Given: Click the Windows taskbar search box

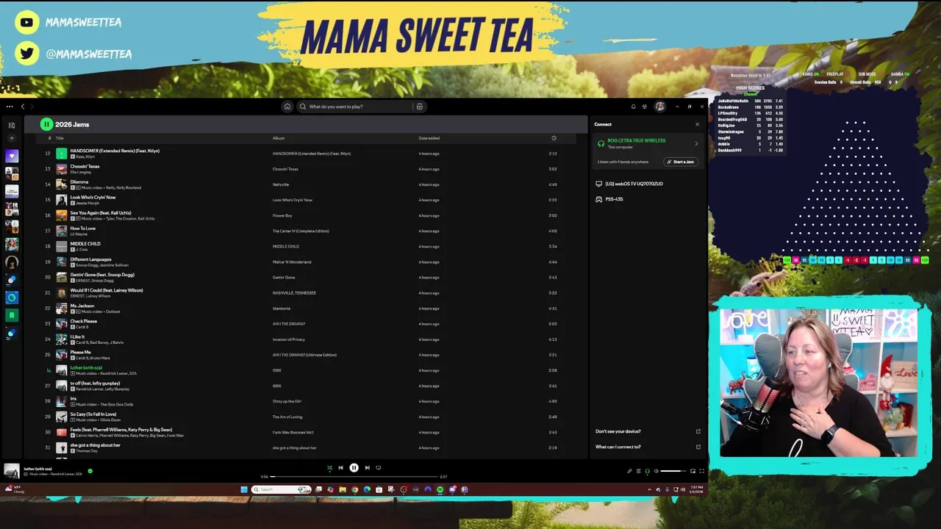Looking at the screenshot, I should click(282, 489).
